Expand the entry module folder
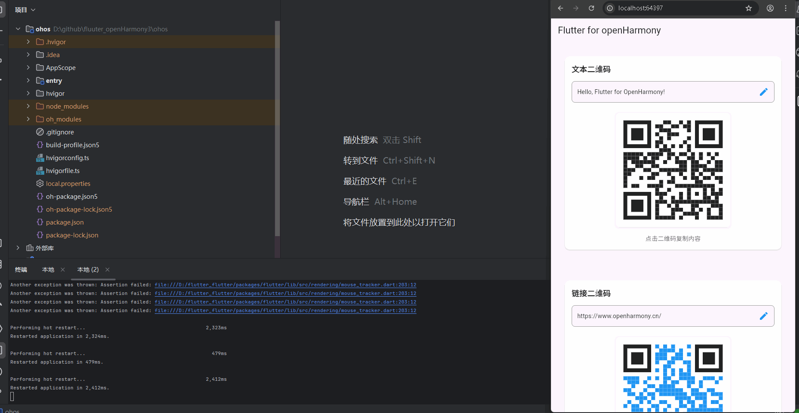Image resolution: width=799 pixels, height=413 pixels. coord(28,80)
